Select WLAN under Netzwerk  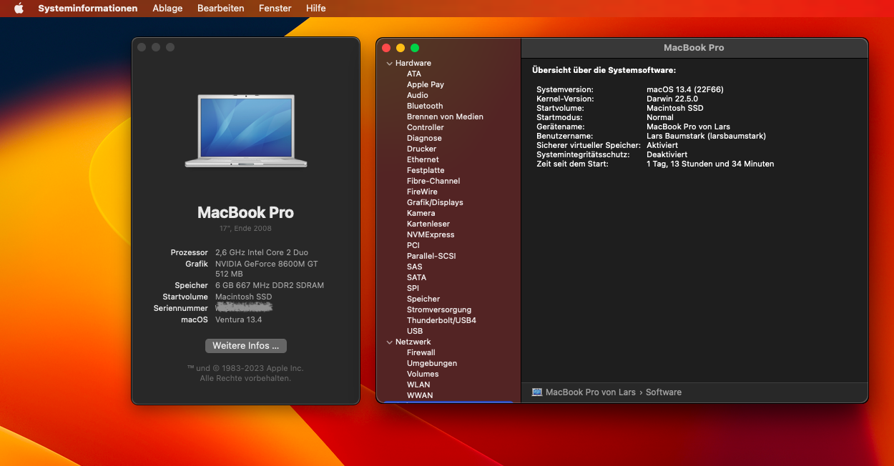tap(418, 385)
